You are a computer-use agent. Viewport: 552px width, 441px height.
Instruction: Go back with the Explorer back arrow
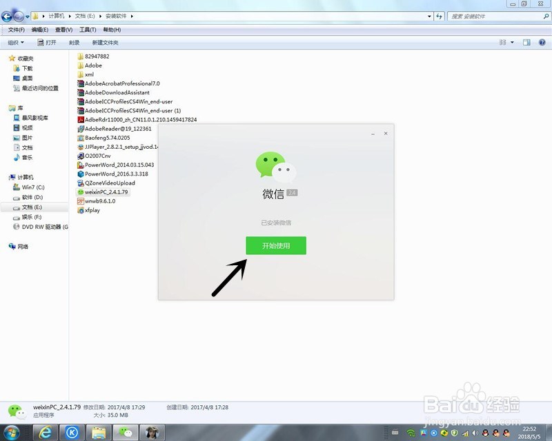click(x=7, y=16)
